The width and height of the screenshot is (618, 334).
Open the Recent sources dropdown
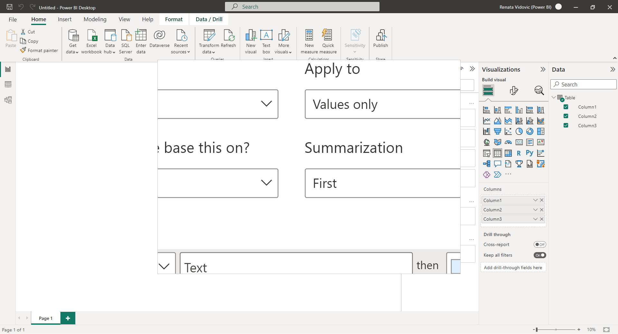point(181,41)
